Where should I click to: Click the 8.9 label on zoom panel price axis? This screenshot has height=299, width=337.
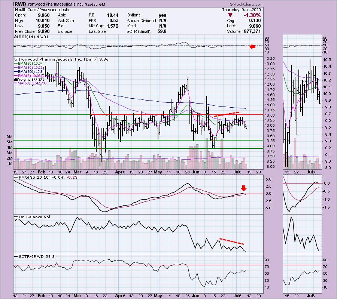pyautogui.click(x=327, y=168)
